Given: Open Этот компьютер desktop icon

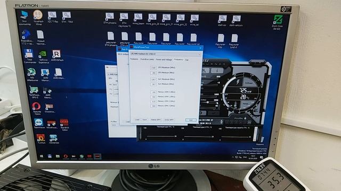Looking at the screenshot, I should (25, 18).
